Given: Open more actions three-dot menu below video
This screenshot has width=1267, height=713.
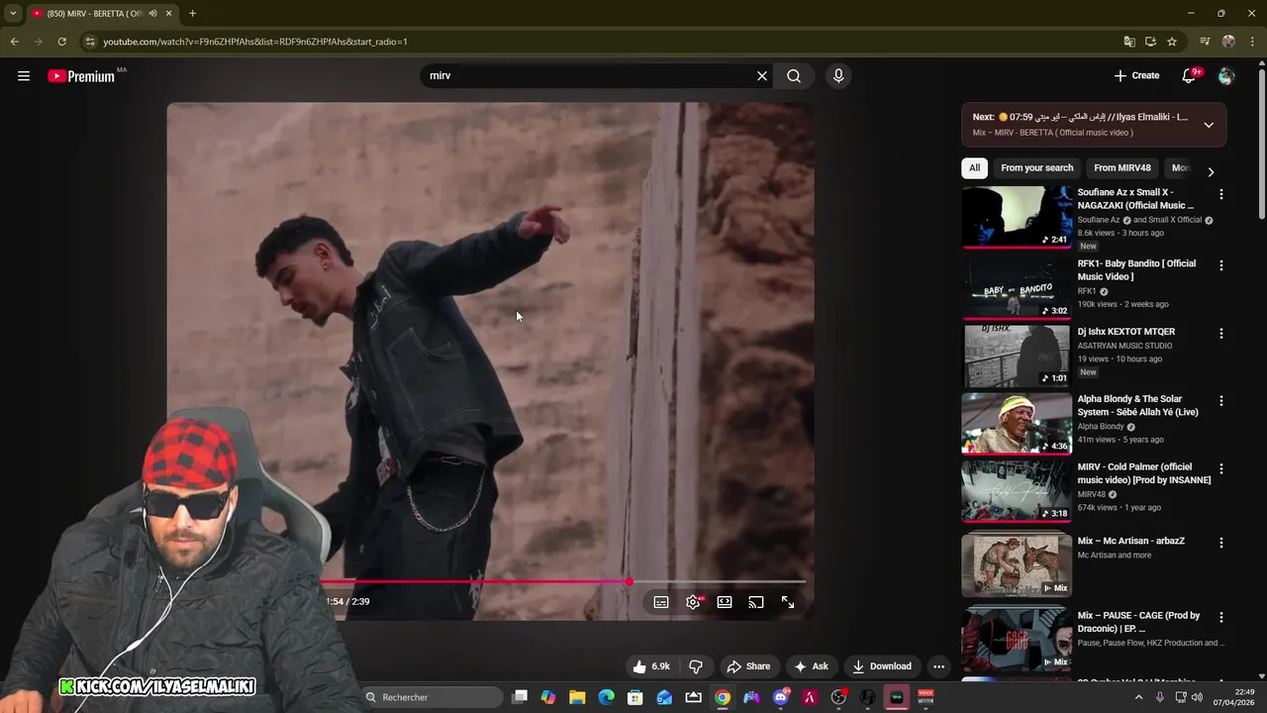Looking at the screenshot, I should (x=938, y=666).
